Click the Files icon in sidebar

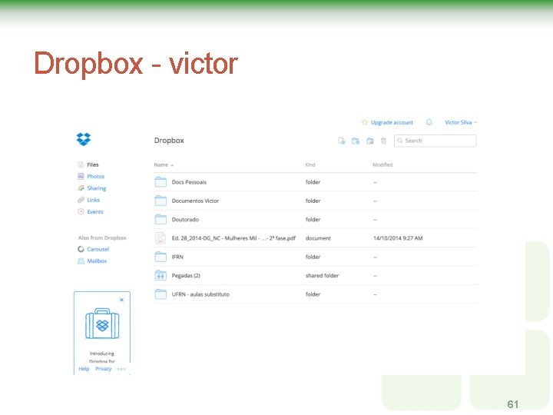point(81,164)
